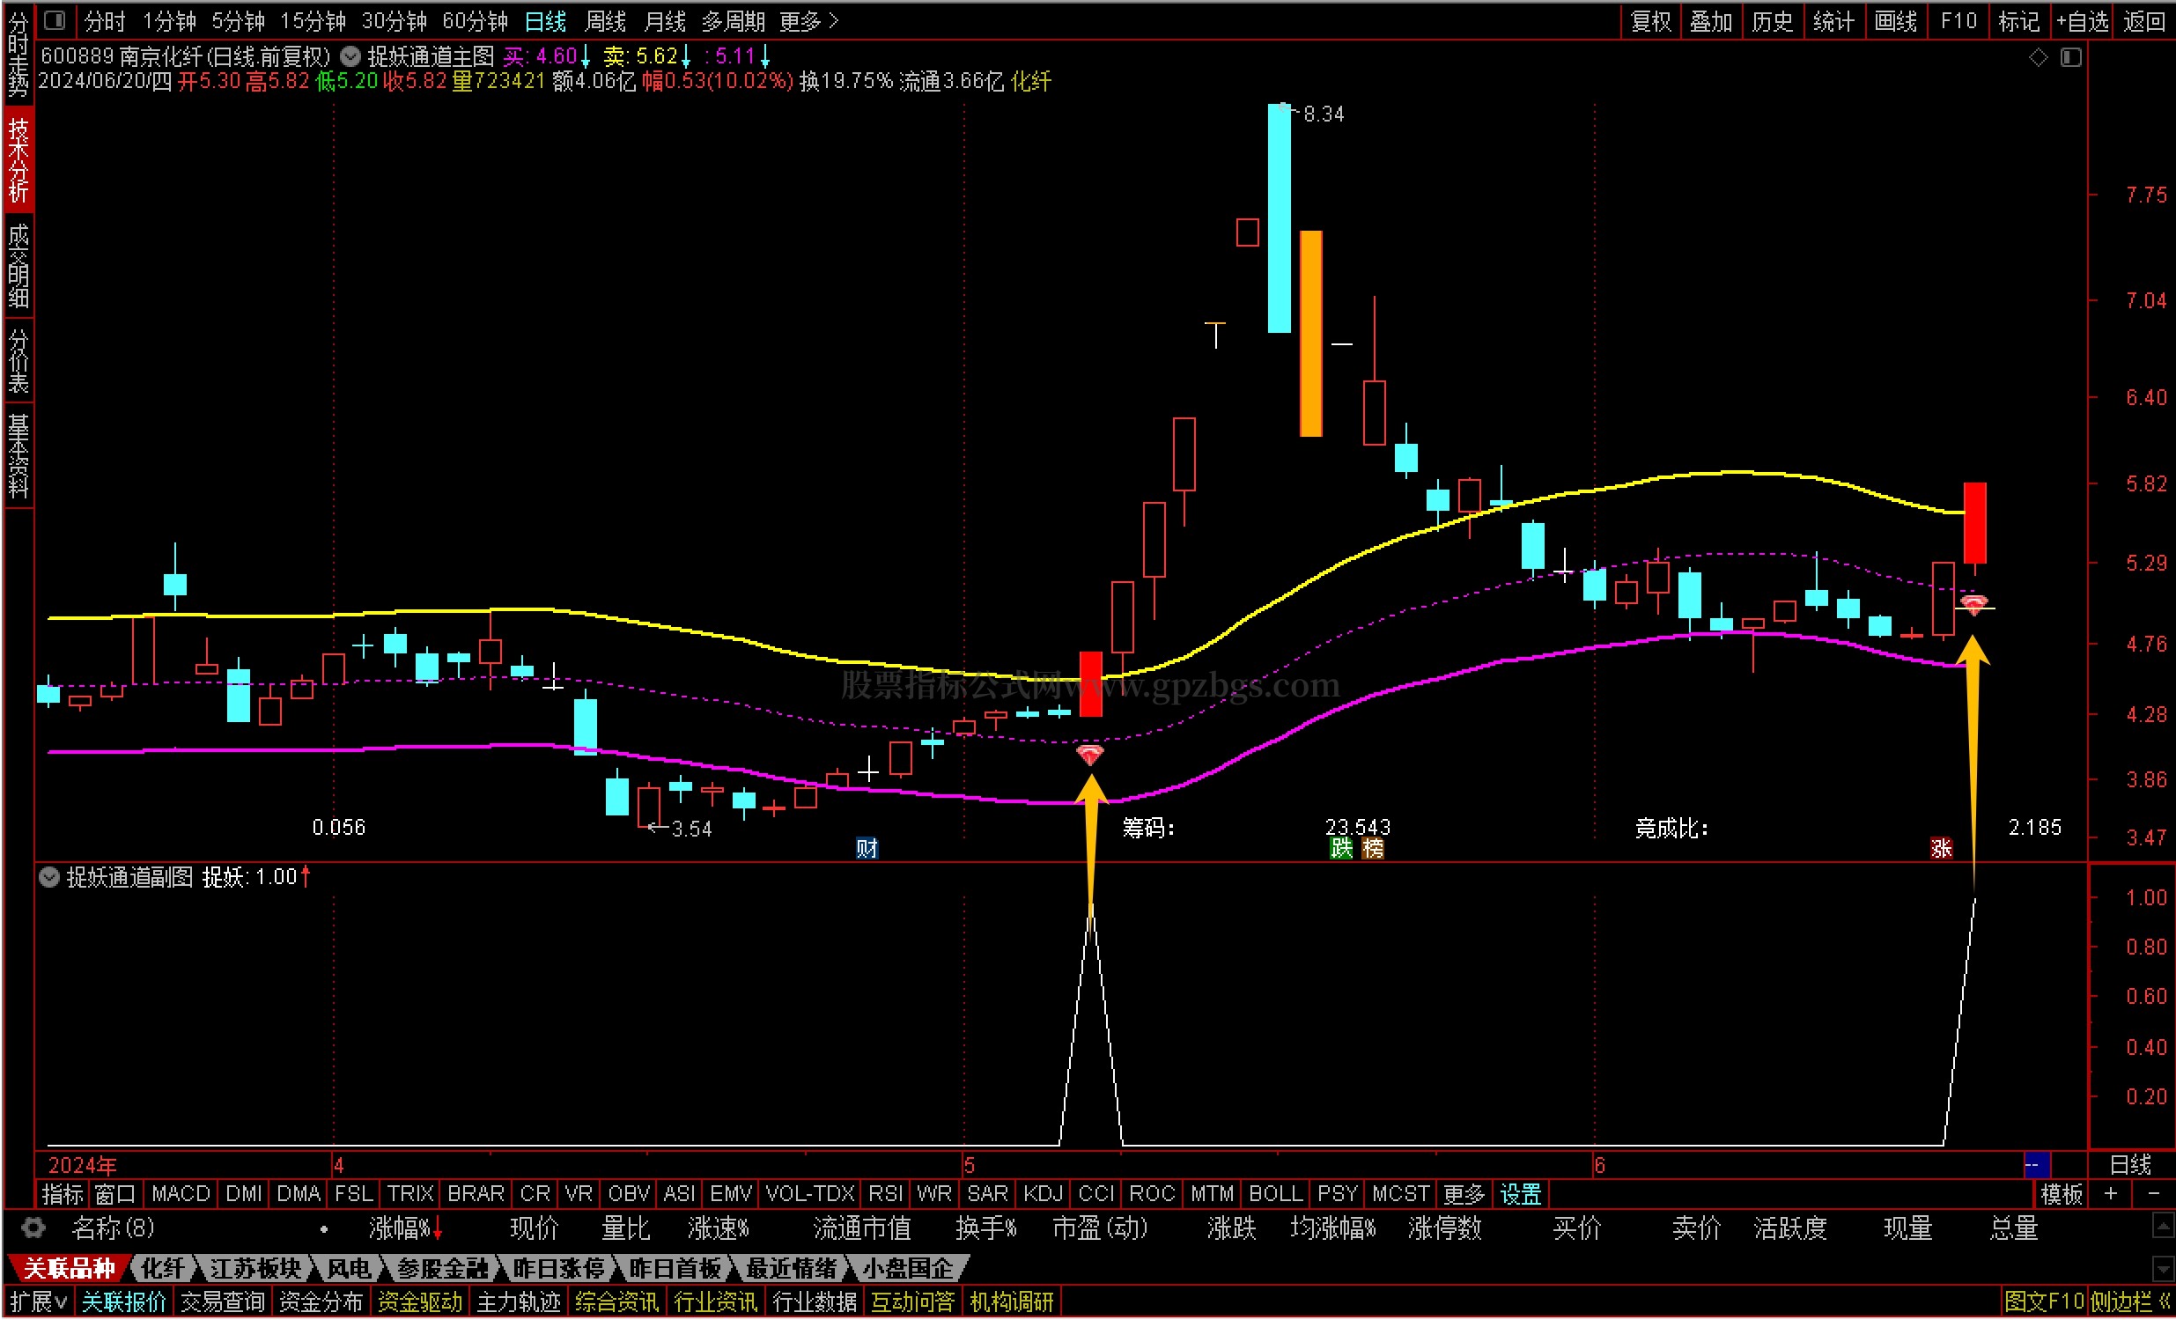Open the gear settings icon beside 名称

(x=33, y=1228)
